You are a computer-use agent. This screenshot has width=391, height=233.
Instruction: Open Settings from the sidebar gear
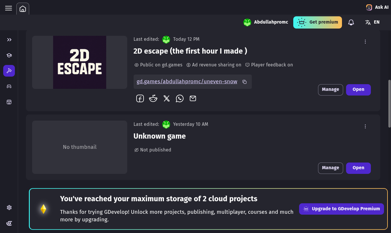click(9, 208)
